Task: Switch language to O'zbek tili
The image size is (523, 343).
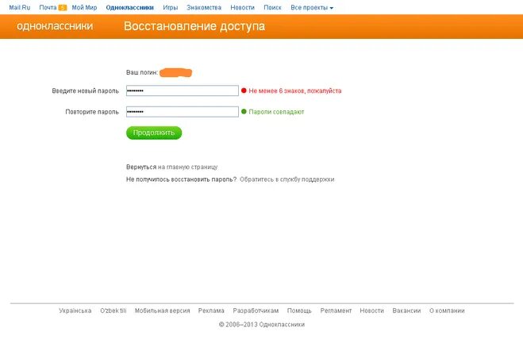Action: pos(113,310)
